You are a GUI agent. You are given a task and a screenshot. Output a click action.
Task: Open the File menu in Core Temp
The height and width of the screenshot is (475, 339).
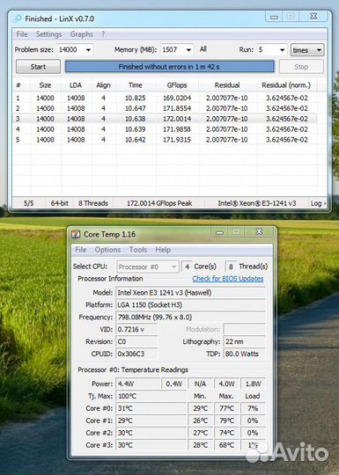pyautogui.click(x=81, y=250)
